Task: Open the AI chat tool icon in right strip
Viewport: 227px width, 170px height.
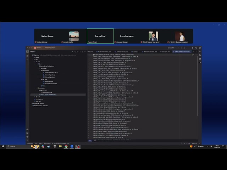Action: [x=200, y=55]
